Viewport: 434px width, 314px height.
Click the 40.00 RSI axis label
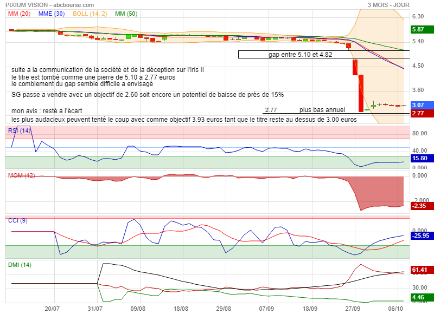pos(419,151)
